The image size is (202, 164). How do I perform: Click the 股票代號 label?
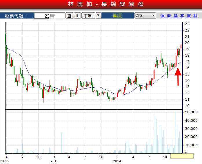(16, 16)
